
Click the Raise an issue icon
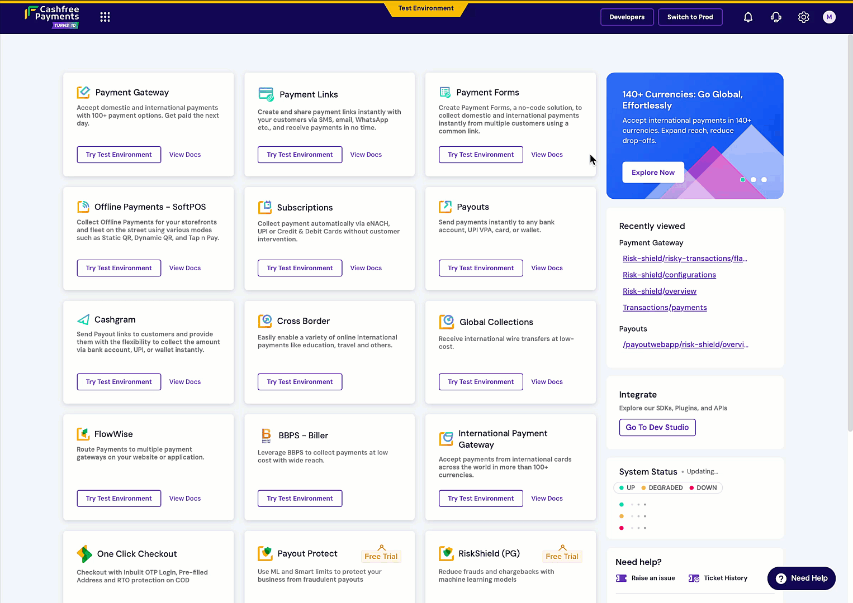coord(621,578)
